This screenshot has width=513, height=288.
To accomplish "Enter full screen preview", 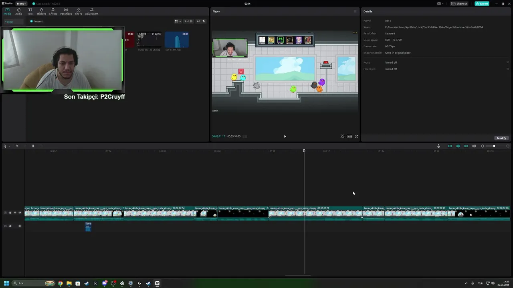I will (357, 136).
